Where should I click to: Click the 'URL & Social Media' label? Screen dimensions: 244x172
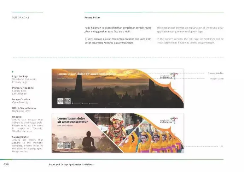[x=24, y=108]
